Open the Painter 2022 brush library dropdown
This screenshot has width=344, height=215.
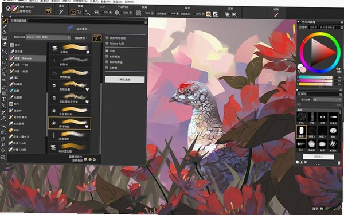point(48,37)
